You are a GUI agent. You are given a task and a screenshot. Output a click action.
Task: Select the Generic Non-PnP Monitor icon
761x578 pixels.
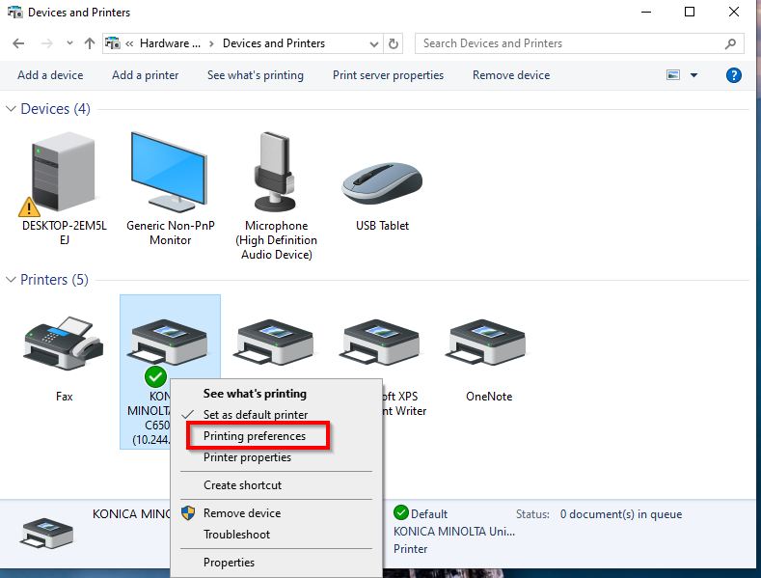tap(170, 174)
